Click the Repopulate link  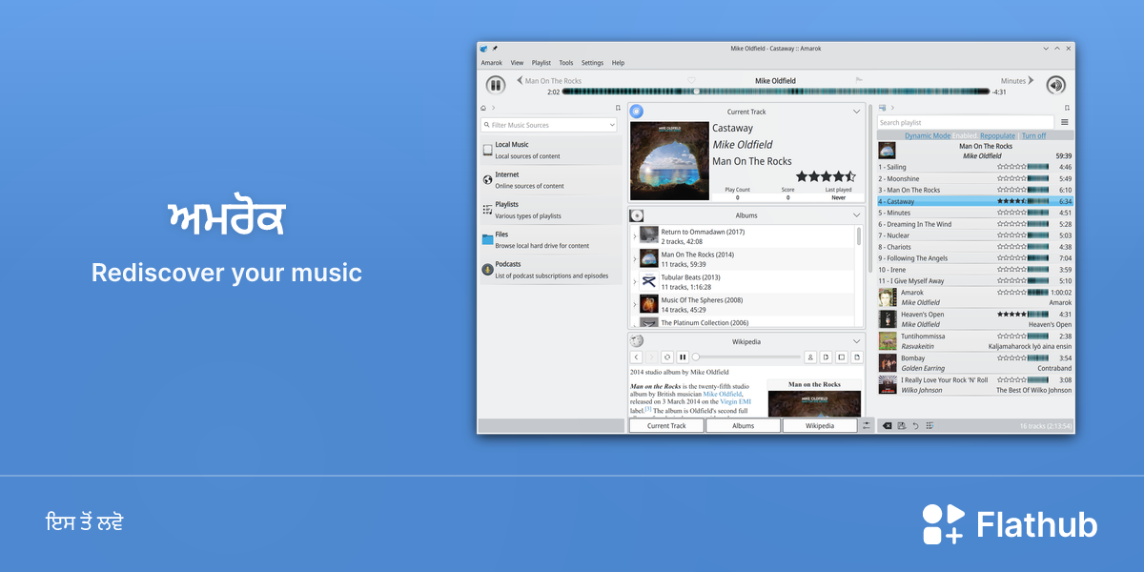click(998, 136)
